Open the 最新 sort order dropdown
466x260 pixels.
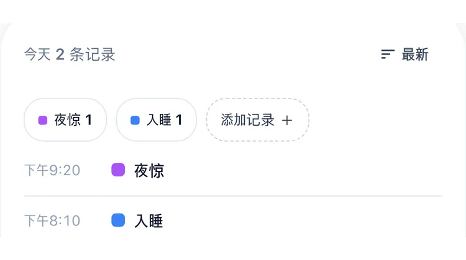click(404, 54)
